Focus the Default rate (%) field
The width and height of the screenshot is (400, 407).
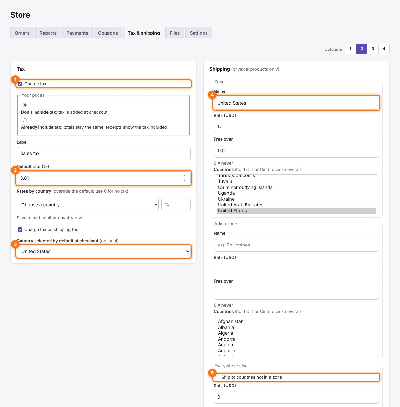(x=104, y=178)
